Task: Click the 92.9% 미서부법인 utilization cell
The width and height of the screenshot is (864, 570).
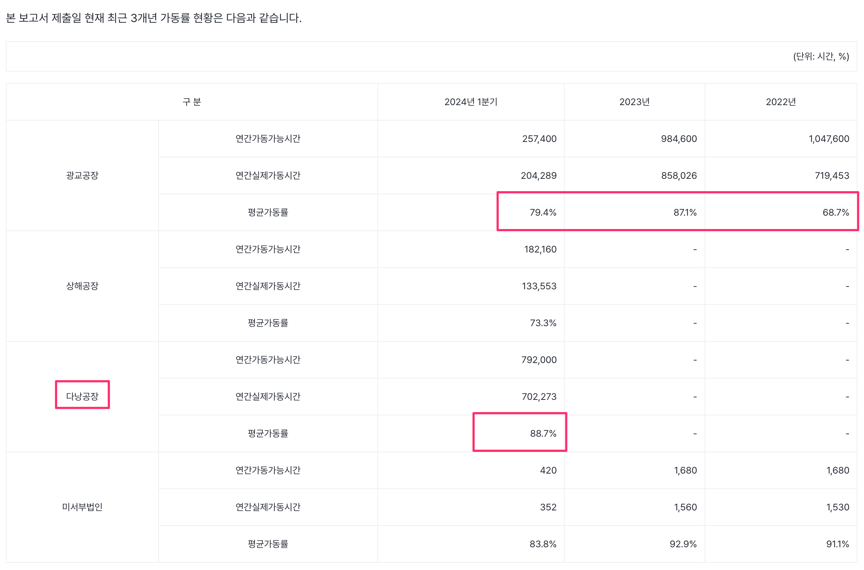Action: click(x=683, y=544)
